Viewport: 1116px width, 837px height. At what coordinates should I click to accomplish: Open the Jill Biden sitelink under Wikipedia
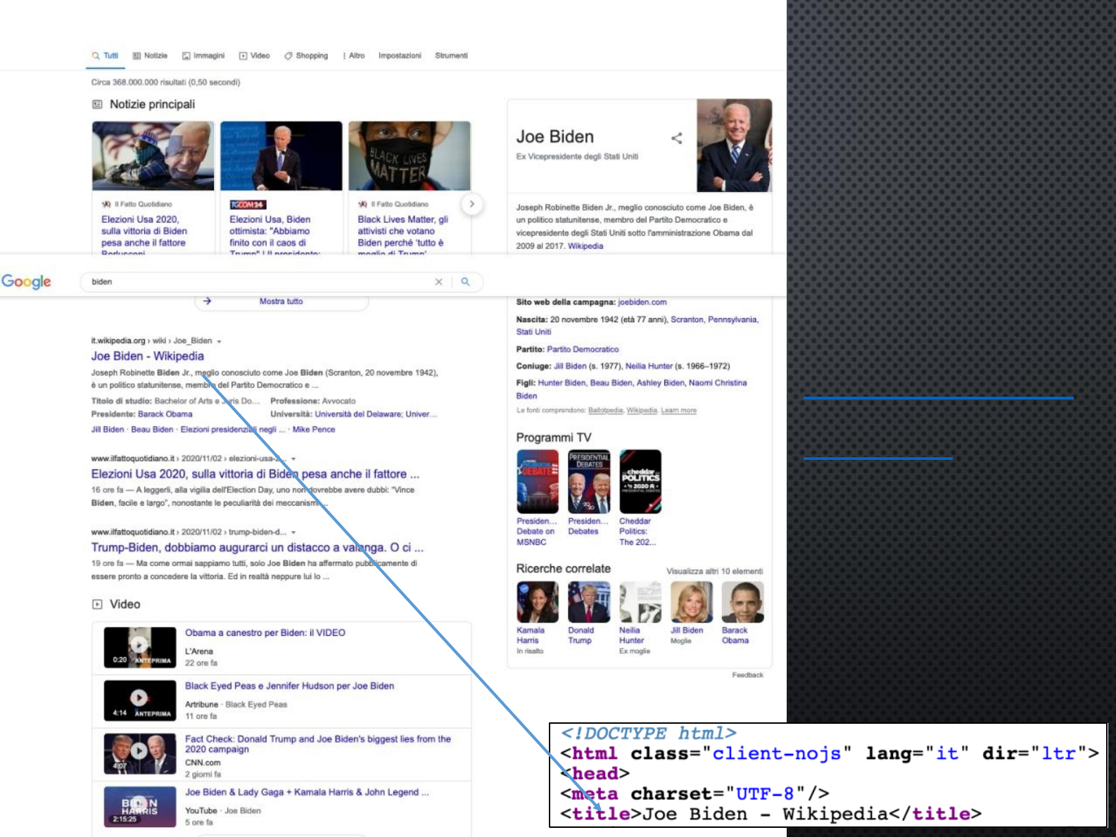click(108, 429)
